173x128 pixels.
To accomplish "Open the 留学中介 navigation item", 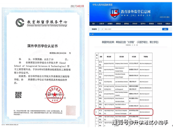I will [x=143, y=24].
